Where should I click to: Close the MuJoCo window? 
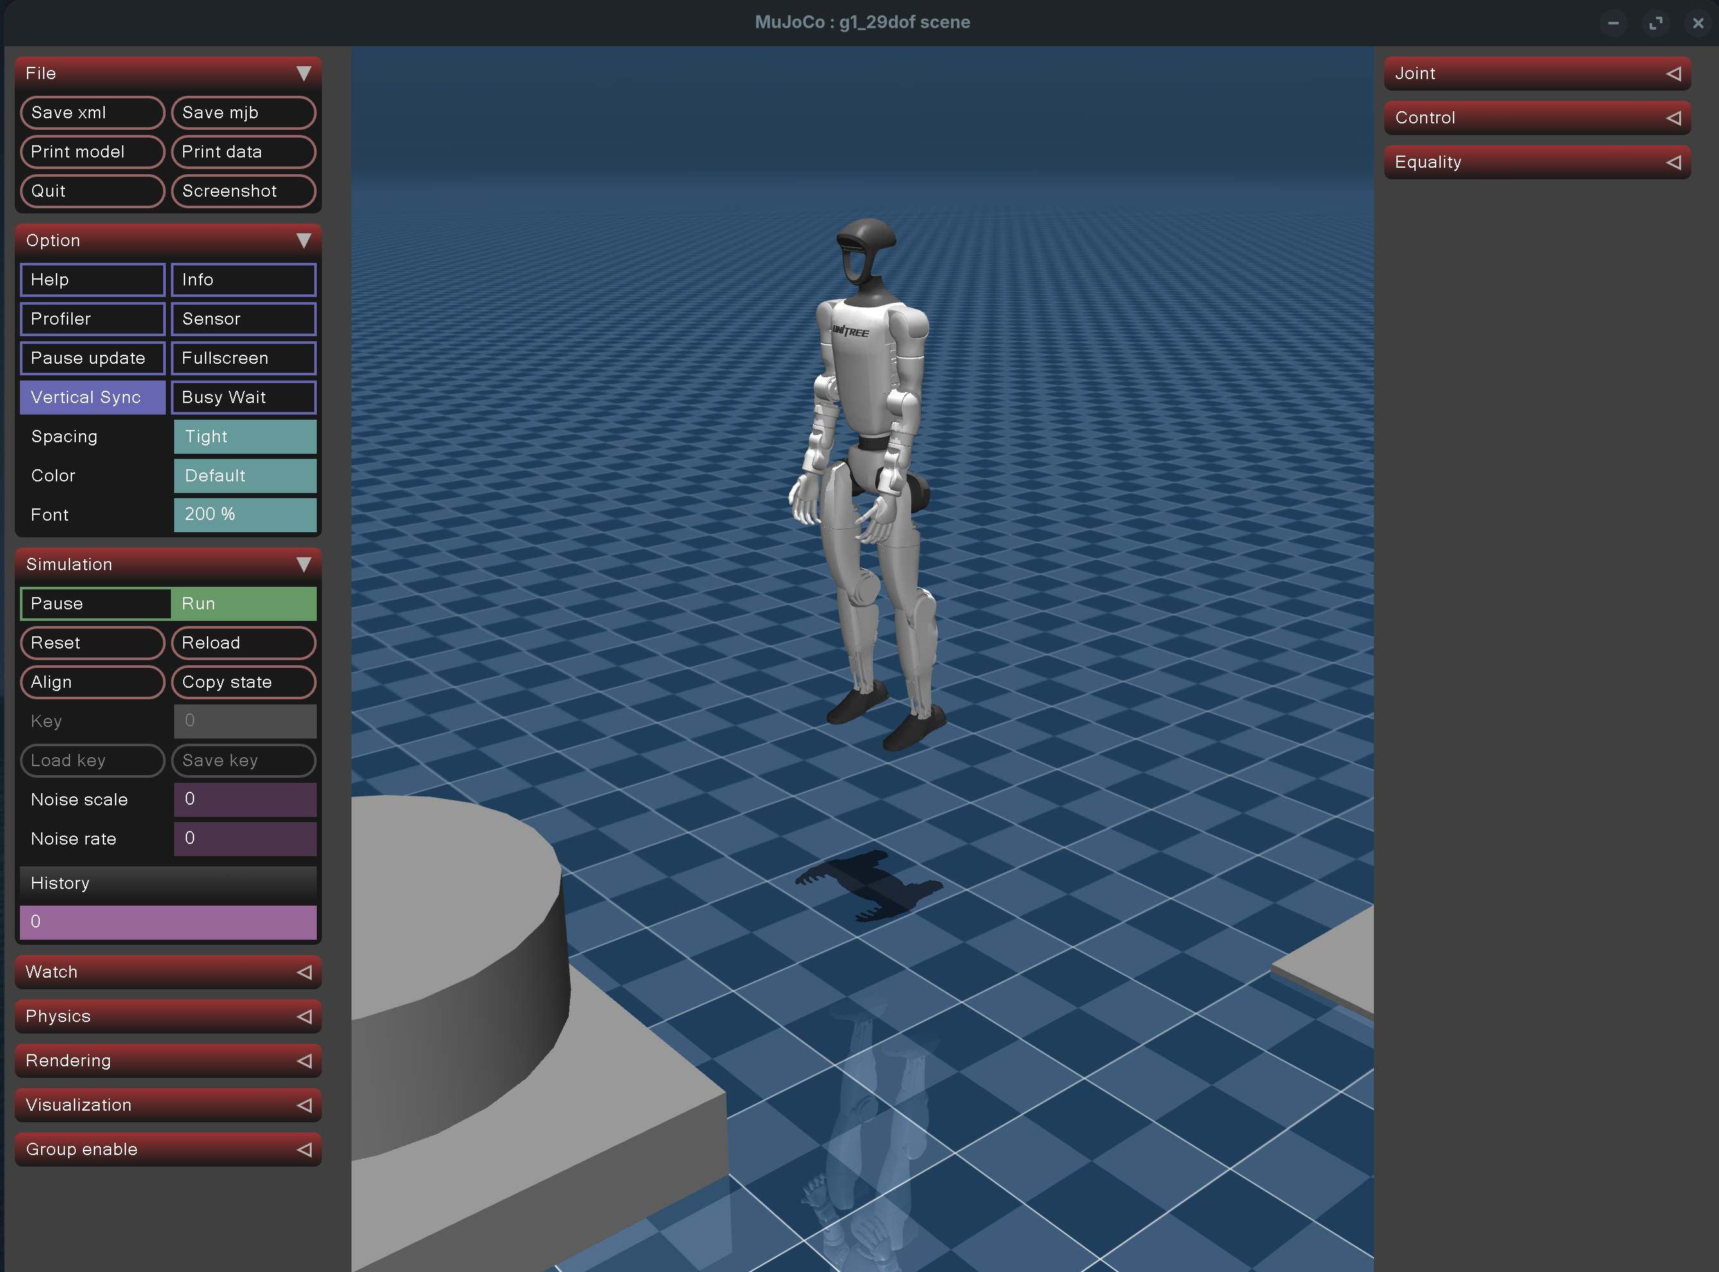(1697, 23)
